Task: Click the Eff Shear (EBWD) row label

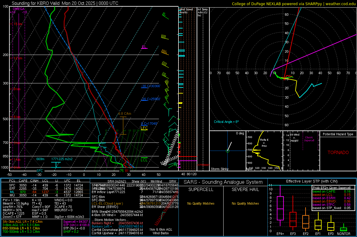Action: point(105,207)
